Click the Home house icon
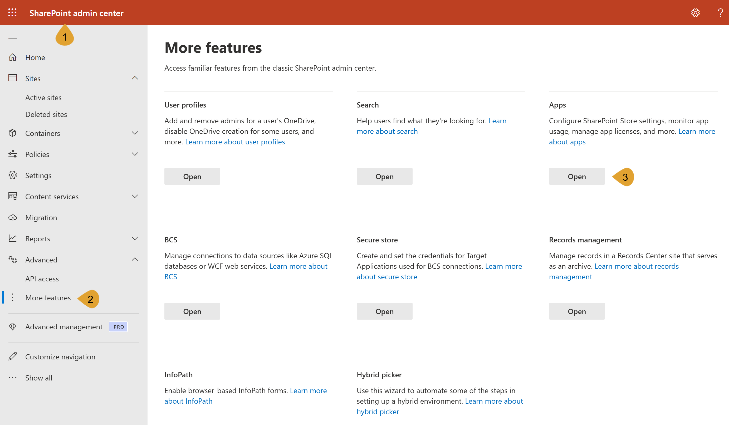729x425 pixels. tap(12, 57)
